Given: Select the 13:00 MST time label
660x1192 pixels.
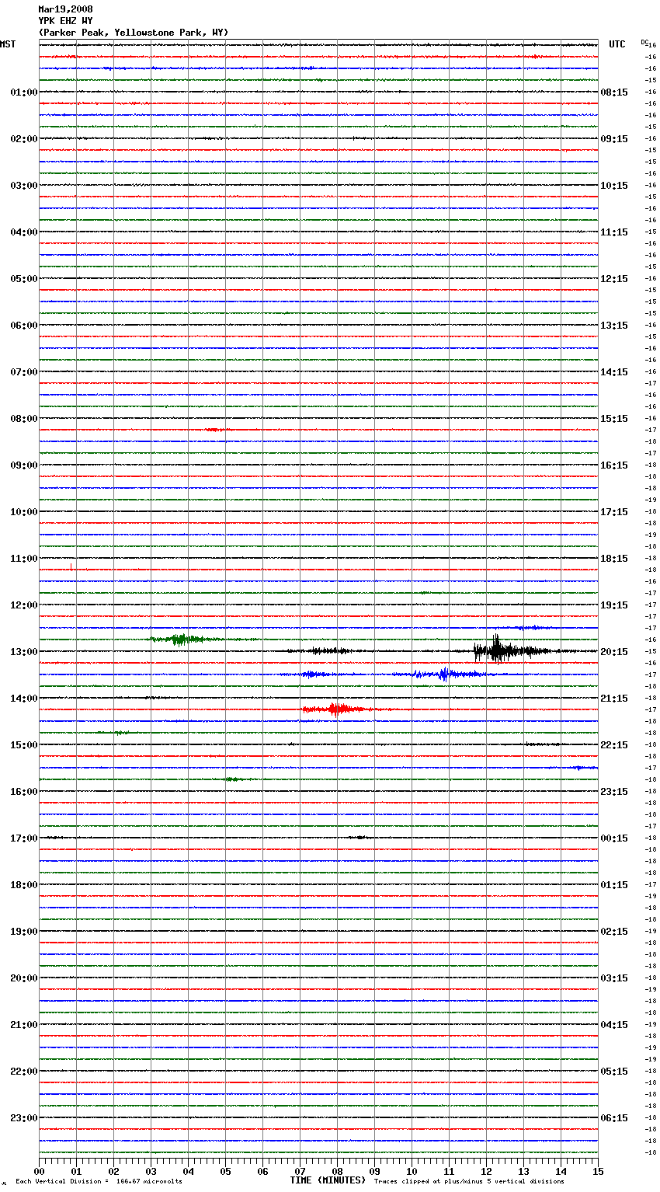Looking at the screenshot, I should 24,652.
